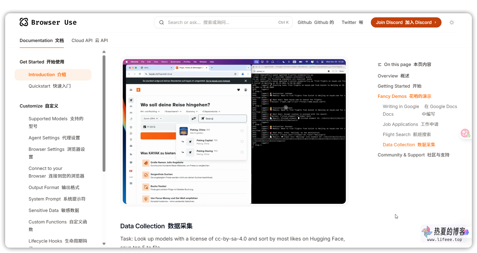
Task: Click the Kayak flight demo video thumbnail
Action: (234, 131)
